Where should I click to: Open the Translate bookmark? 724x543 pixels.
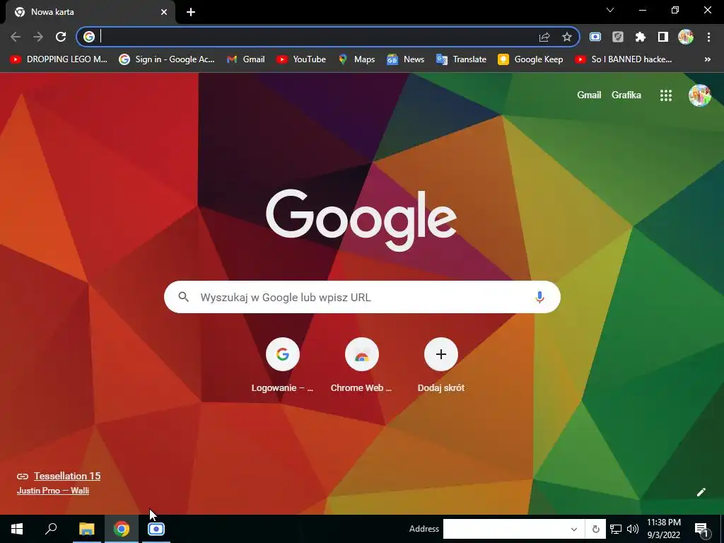pos(461,59)
